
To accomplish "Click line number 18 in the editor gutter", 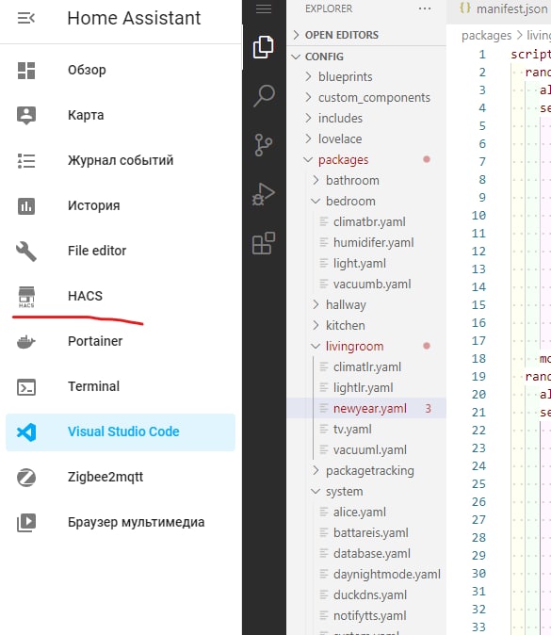I will 478,359.
